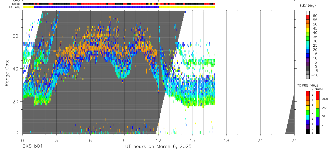
Task: Click the "151" CPID value label
Action: point(158,1)
